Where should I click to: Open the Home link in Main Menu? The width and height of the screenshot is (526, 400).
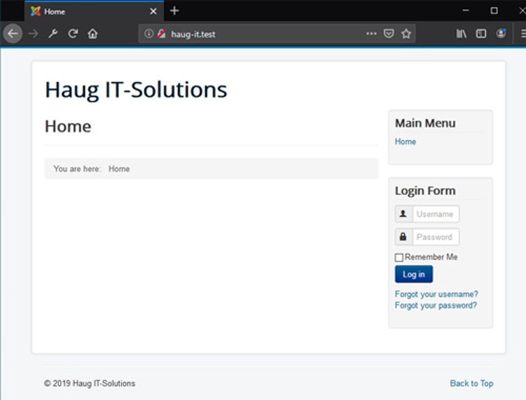click(405, 142)
